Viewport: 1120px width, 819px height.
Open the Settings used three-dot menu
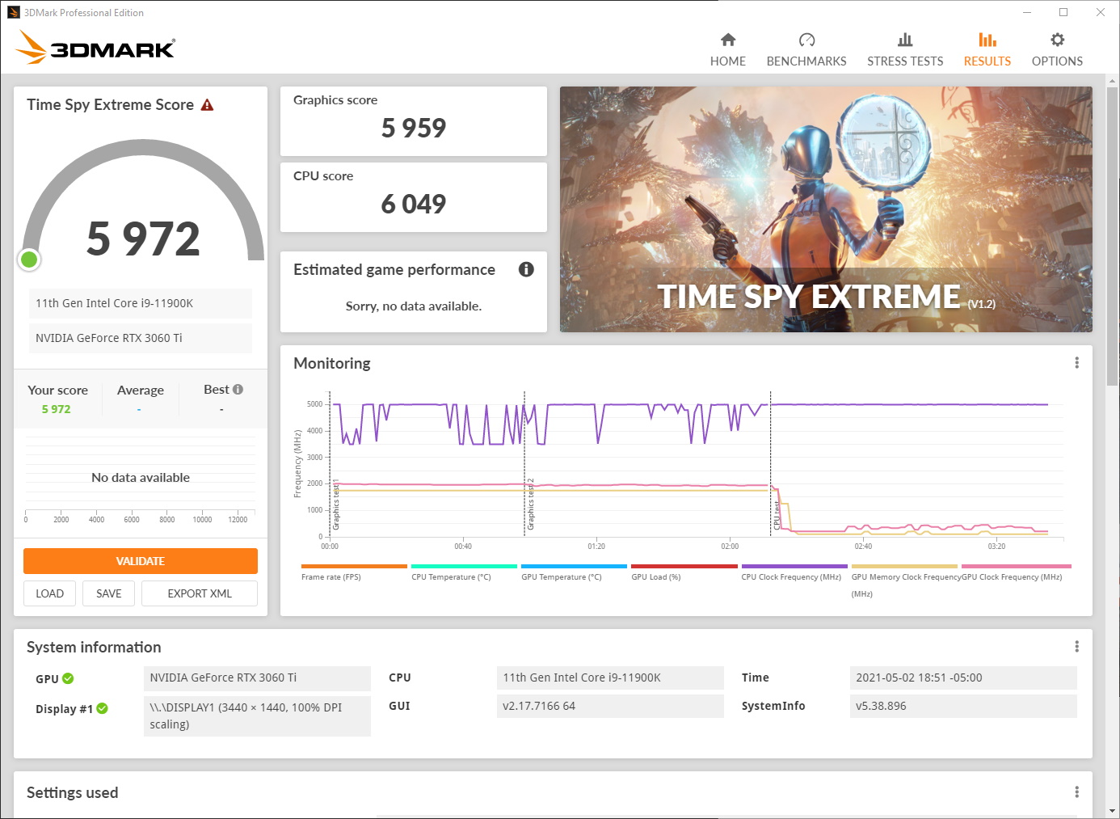point(1076,792)
